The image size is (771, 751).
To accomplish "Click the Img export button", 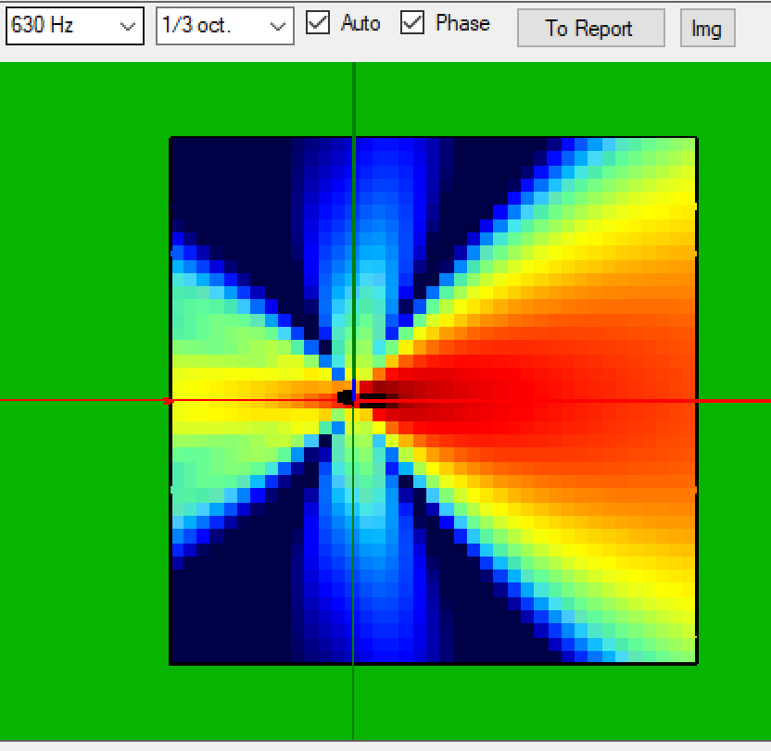I will tap(707, 29).
